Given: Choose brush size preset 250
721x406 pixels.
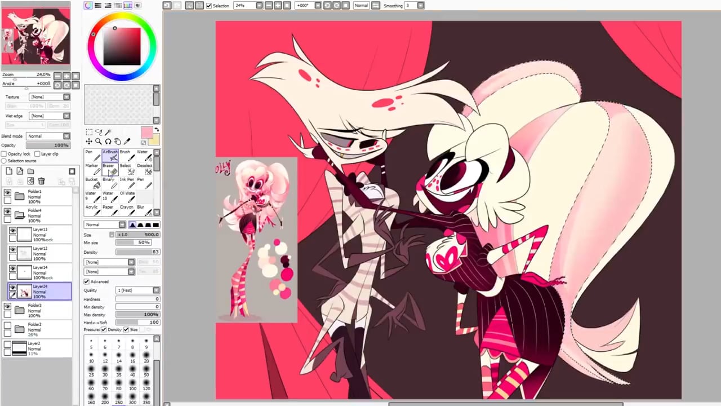Looking at the screenshot, I should pos(119,399).
